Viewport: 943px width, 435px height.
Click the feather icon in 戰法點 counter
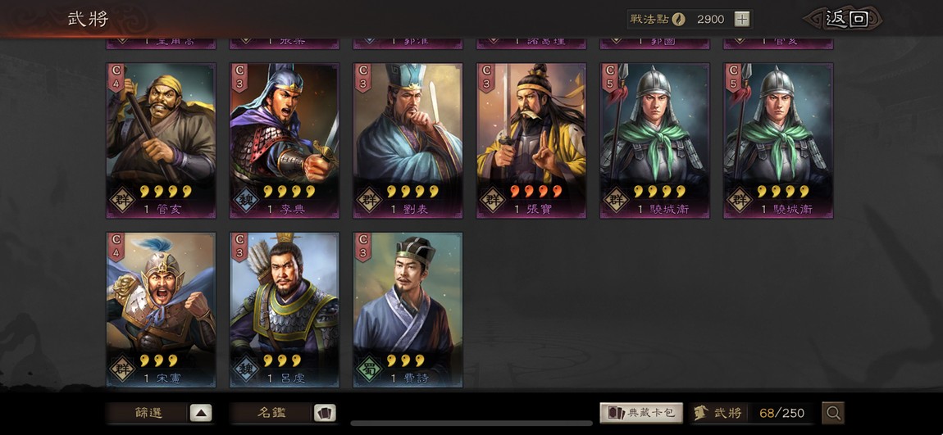point(679,19)
